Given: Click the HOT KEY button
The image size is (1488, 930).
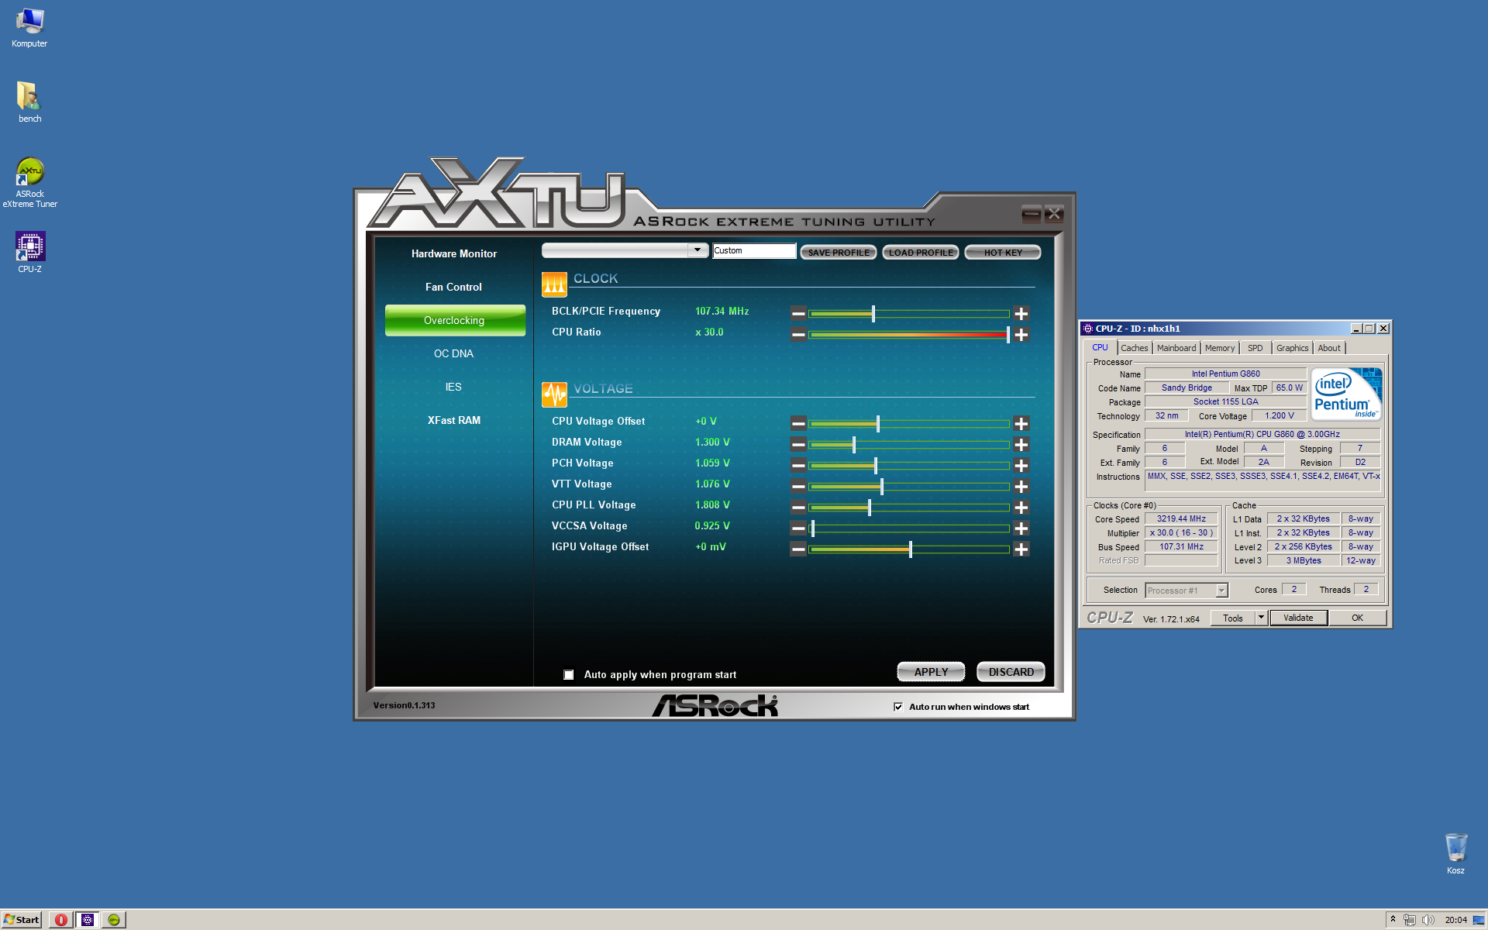Looking at the screenshot, I should [1003, 253].
